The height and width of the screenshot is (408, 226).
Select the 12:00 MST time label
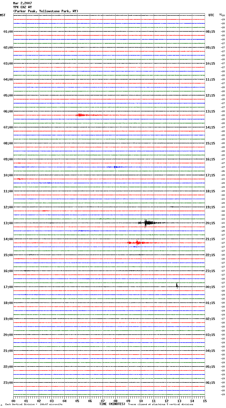8,207
